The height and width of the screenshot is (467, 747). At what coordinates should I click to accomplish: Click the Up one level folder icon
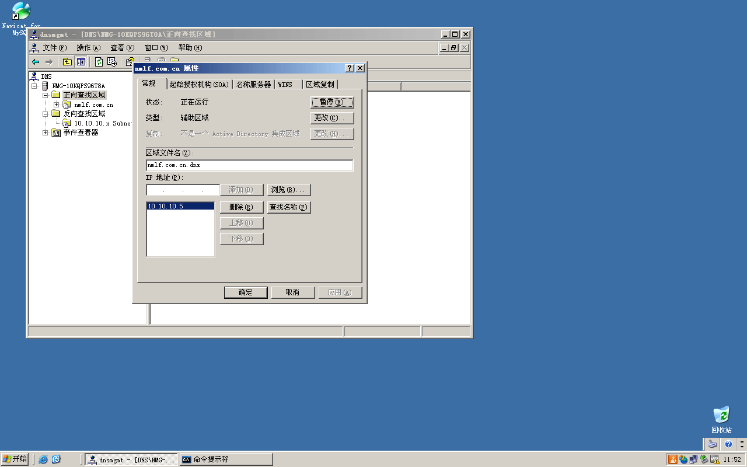pyautogui.click(x=67, y=62)
